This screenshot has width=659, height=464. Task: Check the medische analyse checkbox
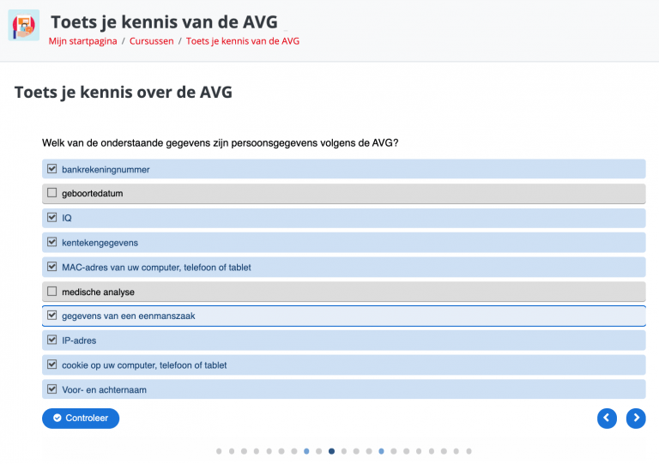(x=52, y=292)
